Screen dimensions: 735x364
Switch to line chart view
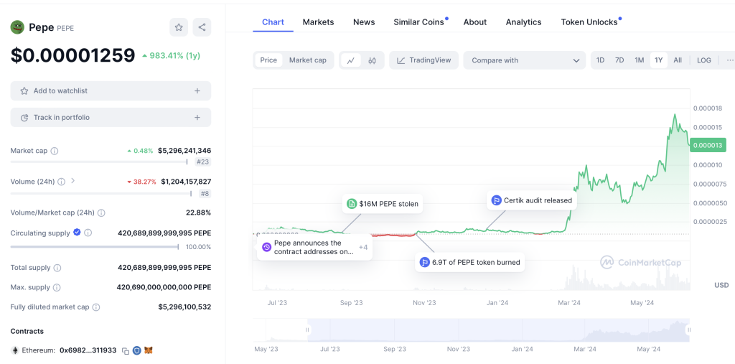click(350, 60)
